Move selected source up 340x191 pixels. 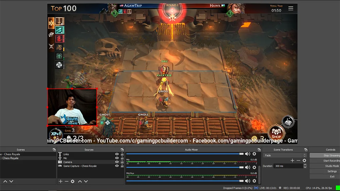click(80, 181)
